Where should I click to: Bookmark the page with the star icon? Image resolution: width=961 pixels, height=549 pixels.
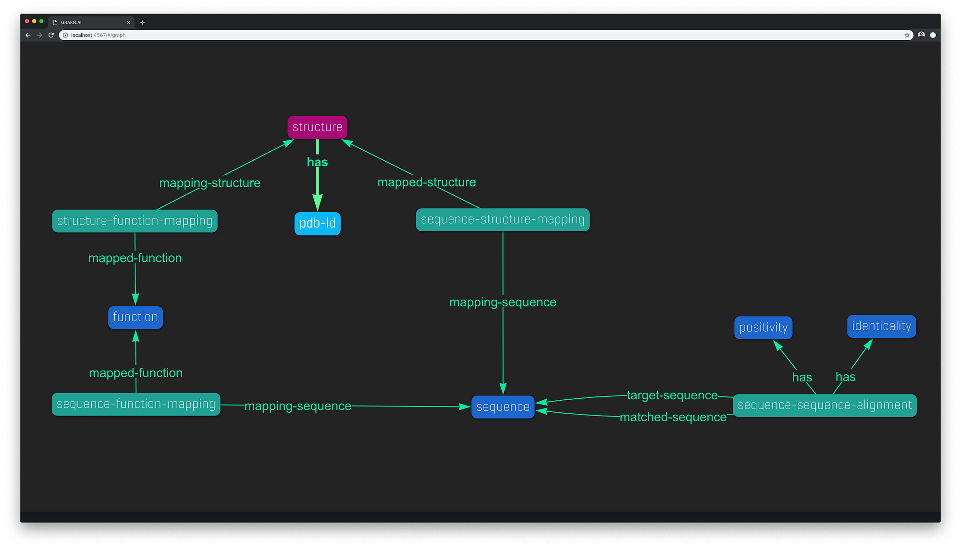click(907, 35)
